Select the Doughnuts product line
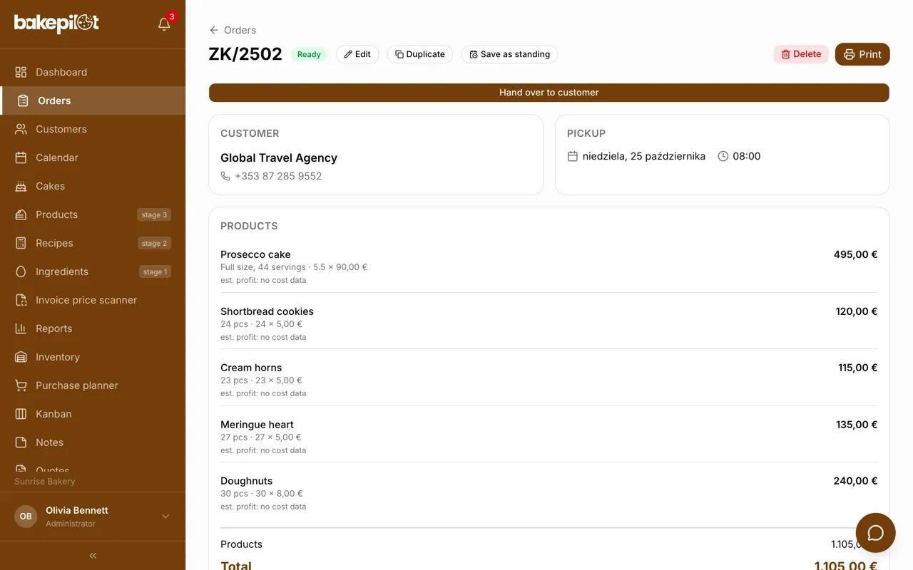Image resolution: width=913 pixels, height=570 pixels. tap(549, 493)
